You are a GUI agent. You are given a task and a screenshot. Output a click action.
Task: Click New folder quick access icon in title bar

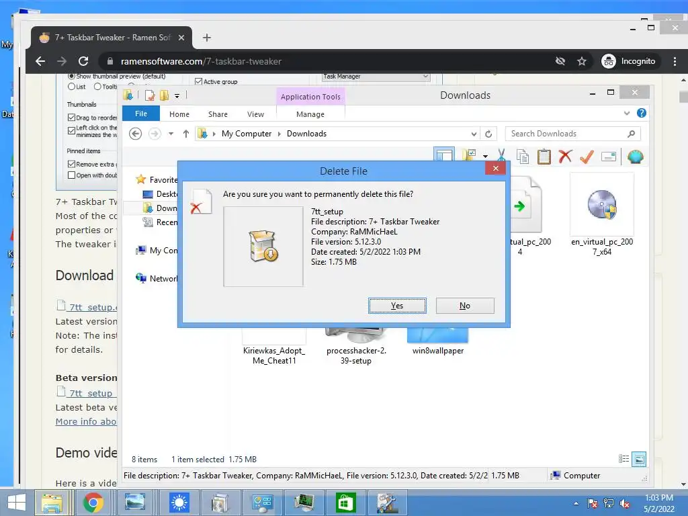pyautogui.click(x=164, y=95)
